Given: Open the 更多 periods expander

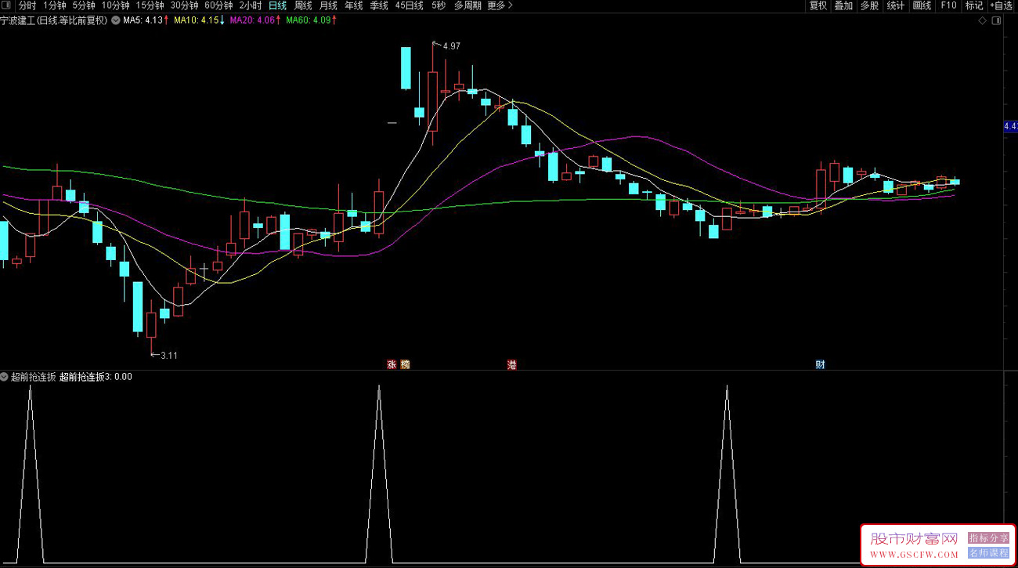Looking at the screenshot, I should coord(500,5).
